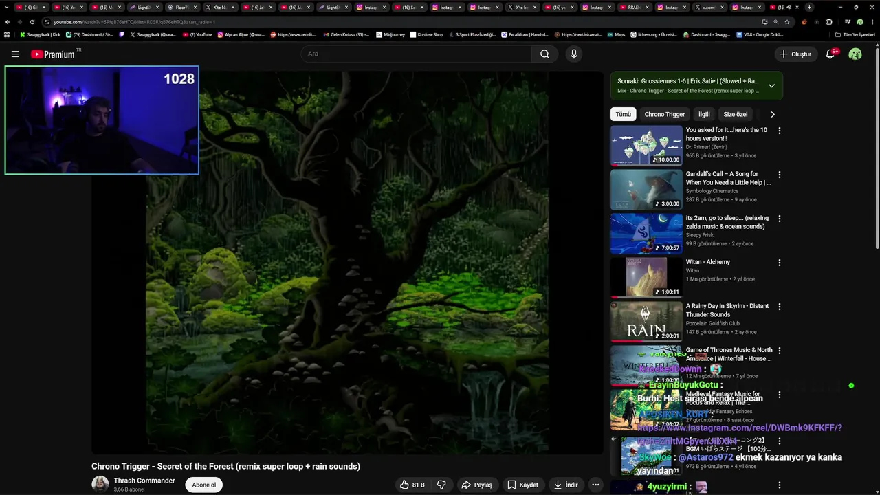Open the notifications bell
This screenshot has width=880, height=495.
coord(830,54)
